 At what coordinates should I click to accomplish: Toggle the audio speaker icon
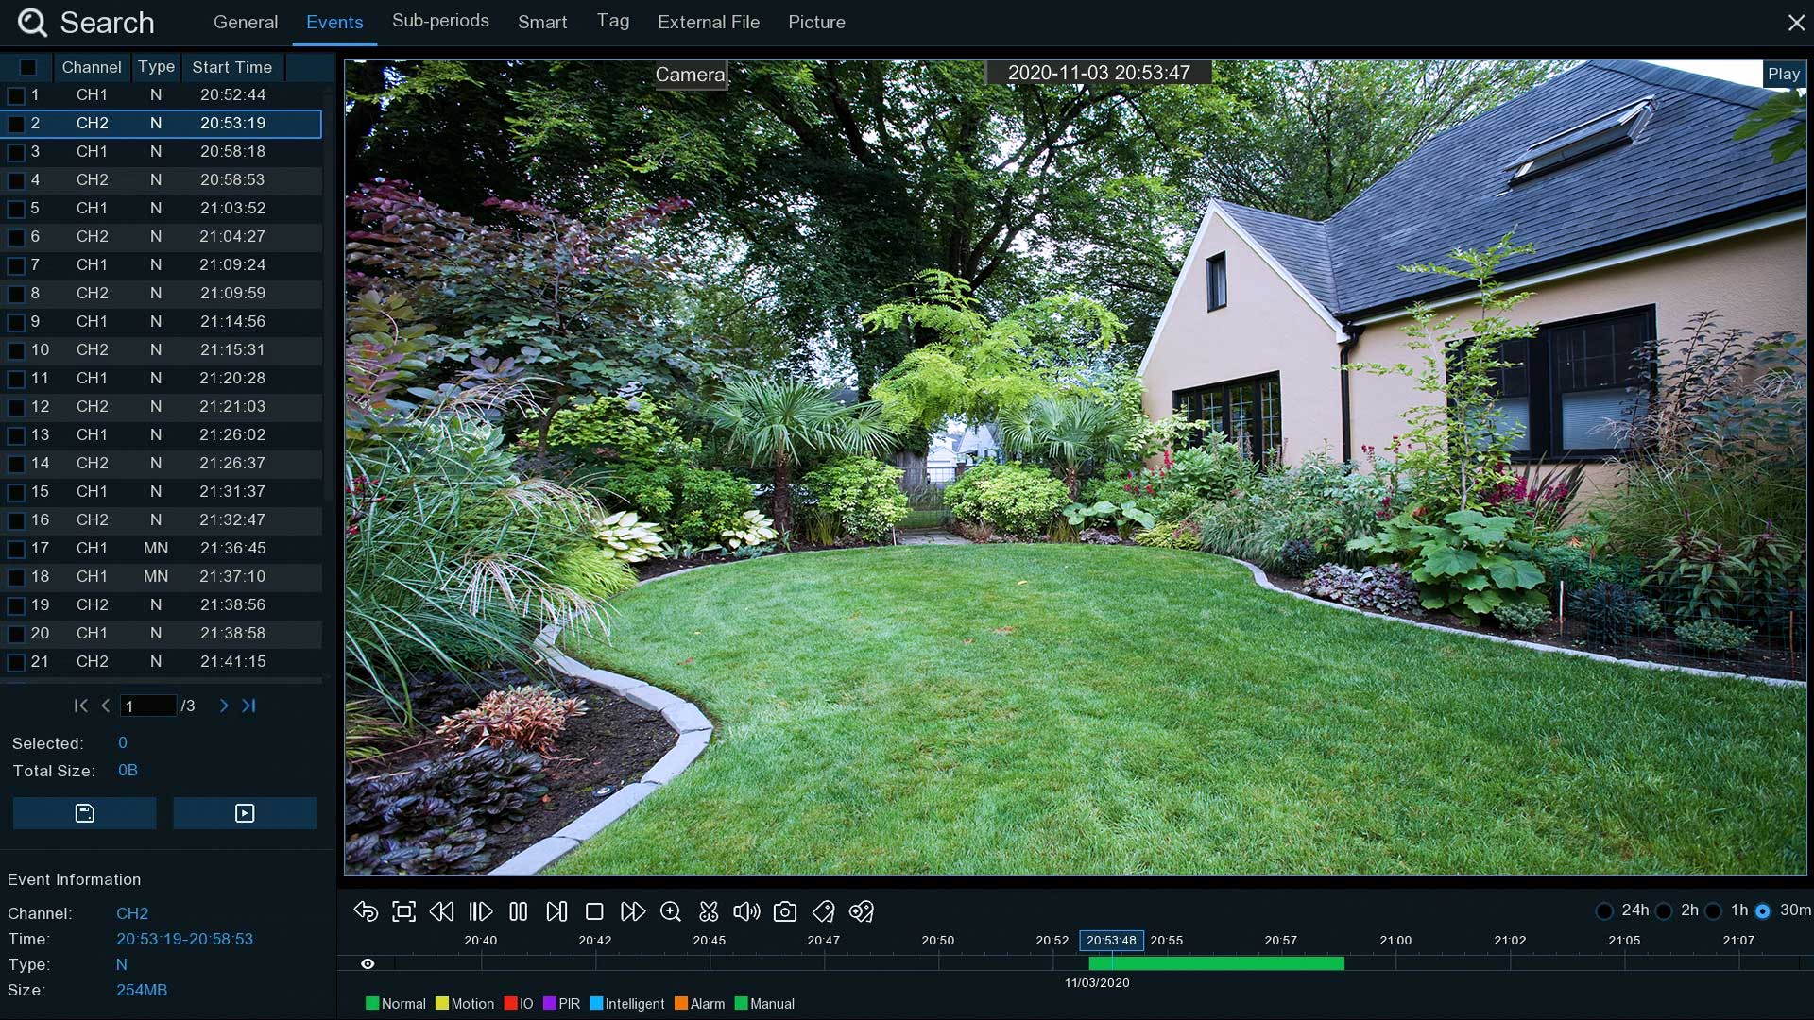(x=746, y=911)
